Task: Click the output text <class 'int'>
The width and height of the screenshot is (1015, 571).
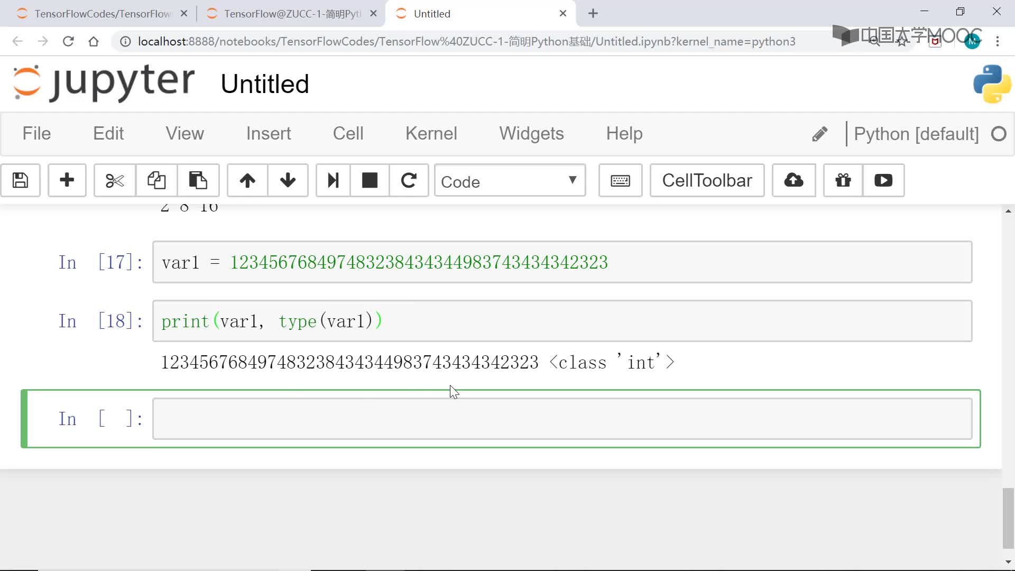Action: (612, 362)
